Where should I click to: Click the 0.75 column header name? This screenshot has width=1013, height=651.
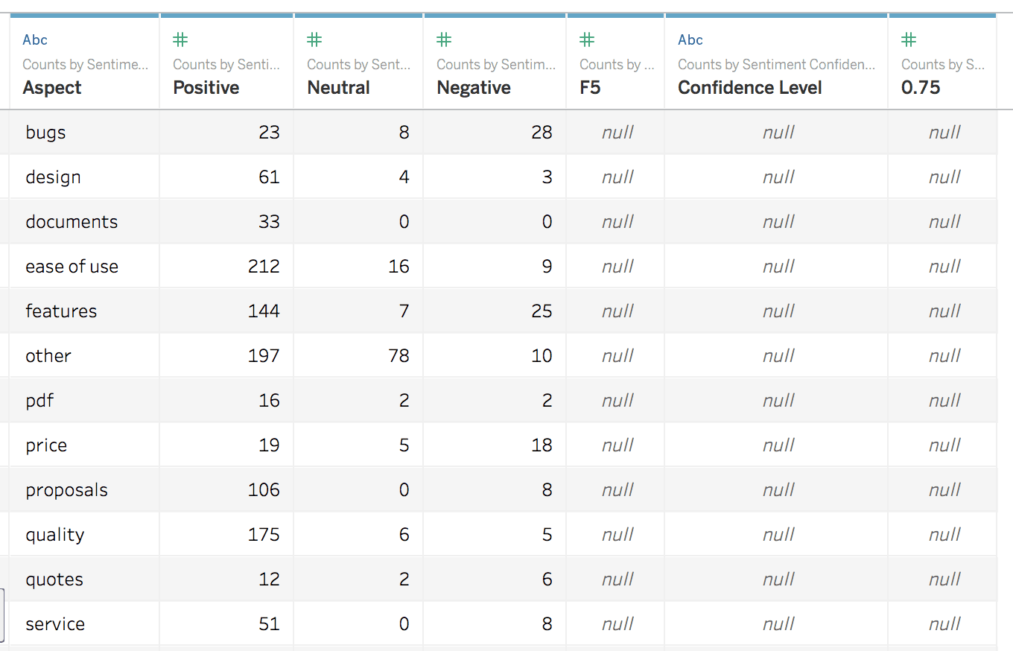pos(921,88)
